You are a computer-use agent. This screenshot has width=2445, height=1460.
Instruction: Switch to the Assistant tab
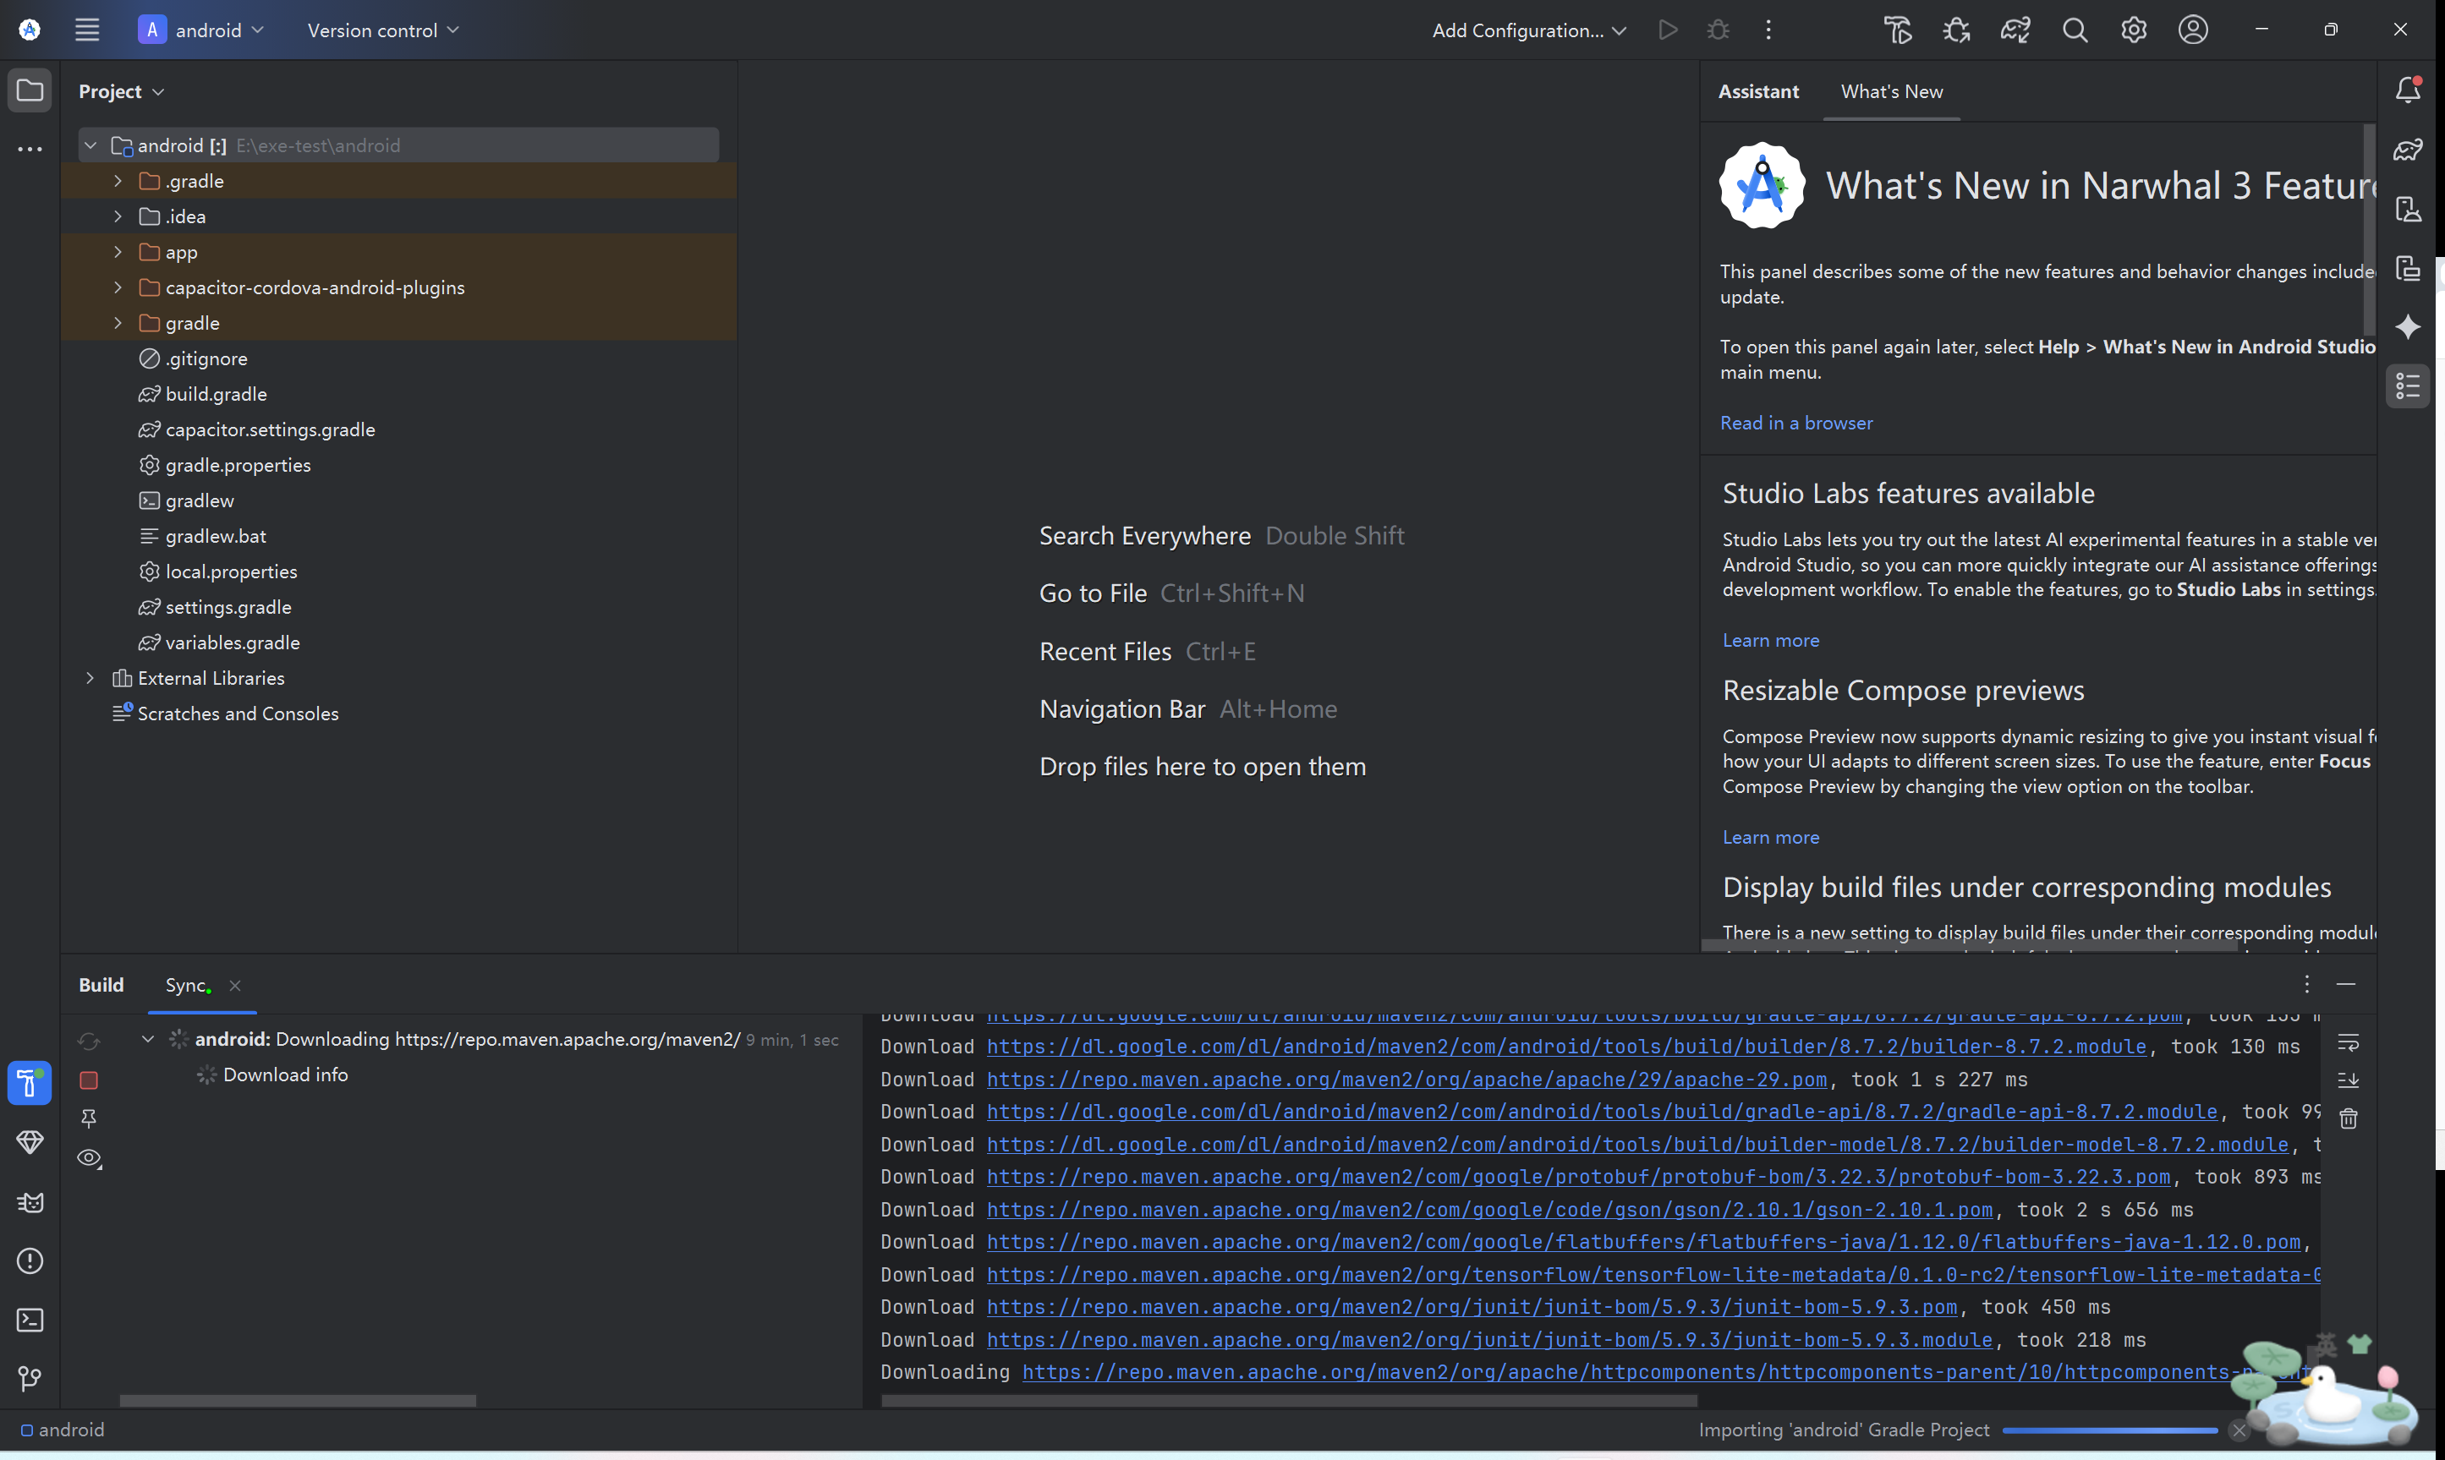[1757, 91]
